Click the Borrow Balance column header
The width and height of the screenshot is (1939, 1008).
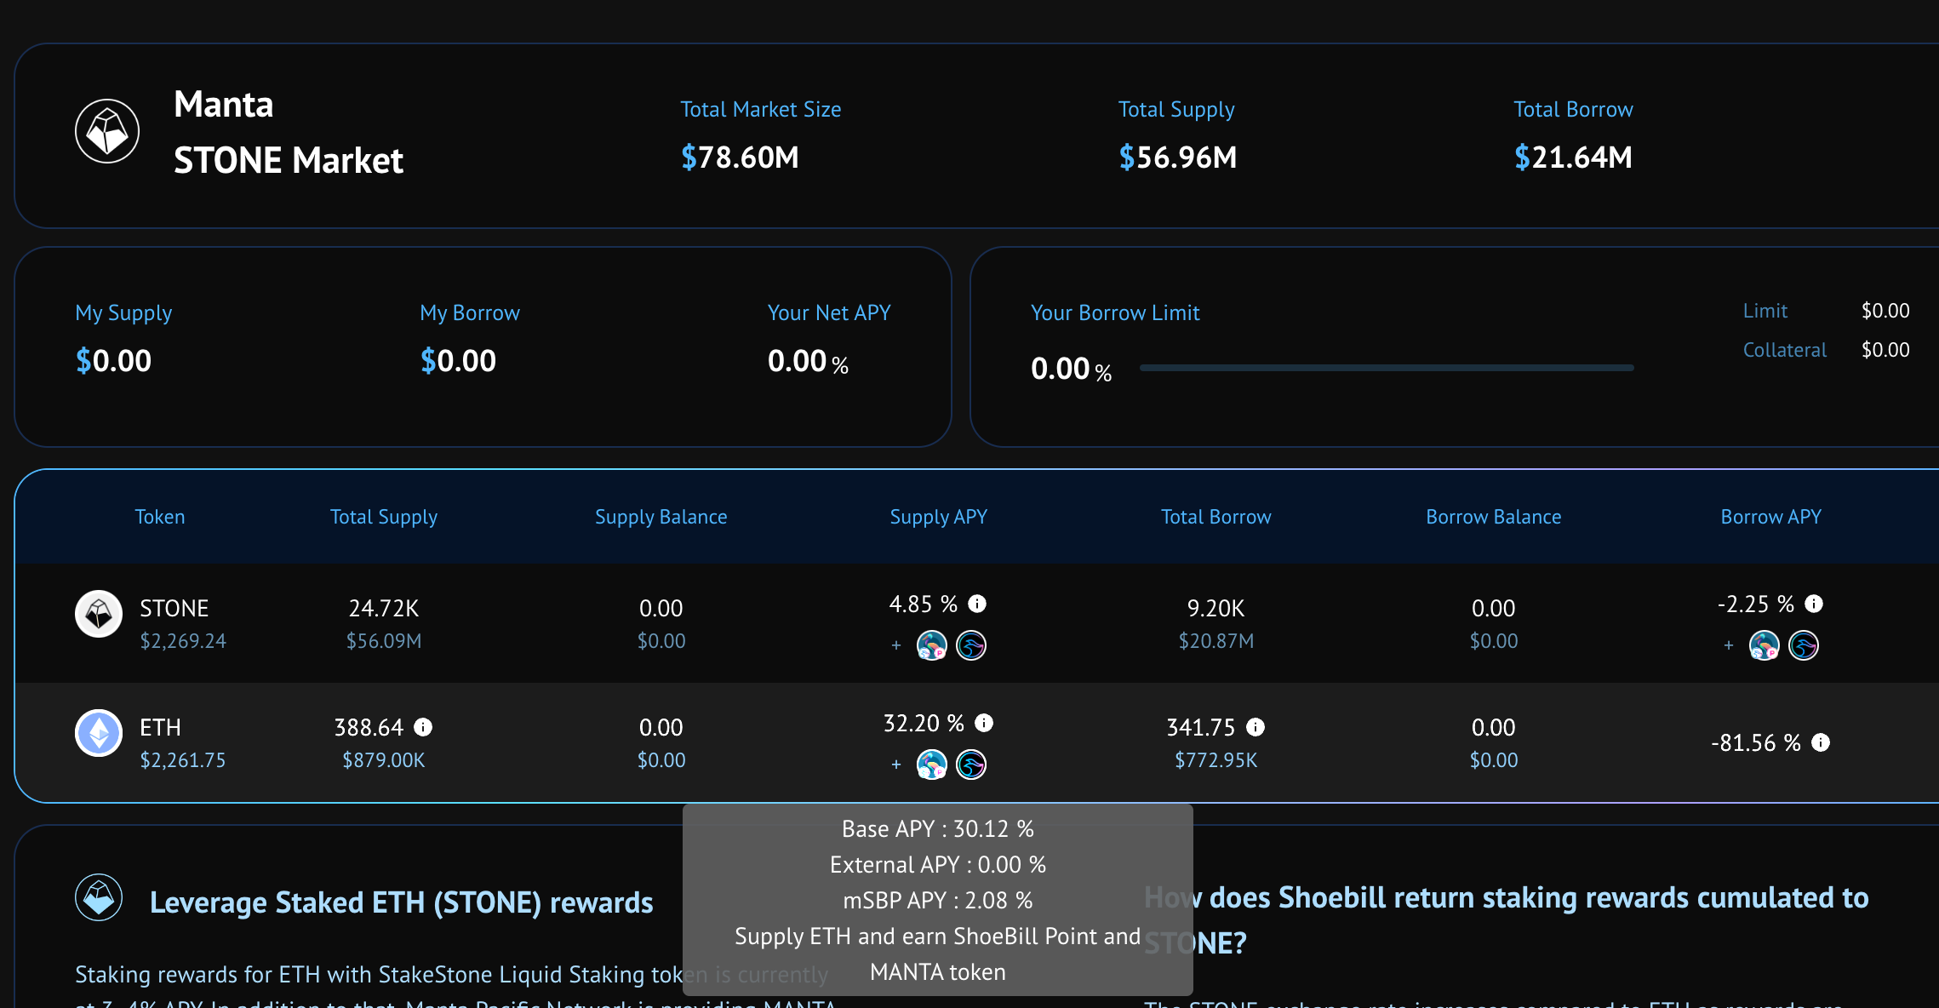click(1494, 517)
